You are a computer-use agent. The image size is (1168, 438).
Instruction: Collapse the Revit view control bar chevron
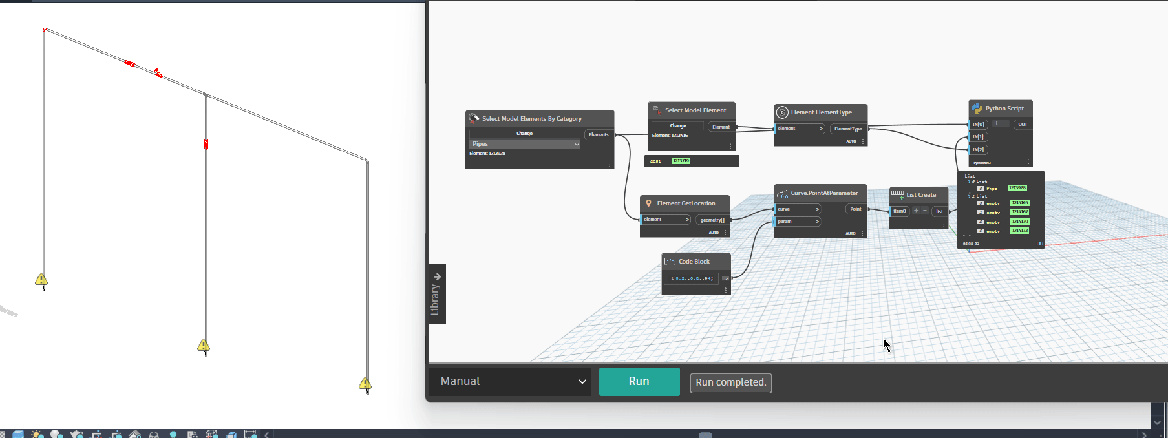(x=266, y=435)
